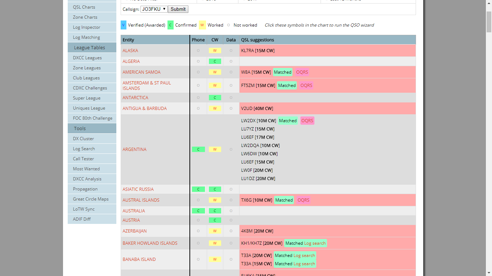Click the page scrollbar down arrow
492x276 pixels.
(489, 272)
